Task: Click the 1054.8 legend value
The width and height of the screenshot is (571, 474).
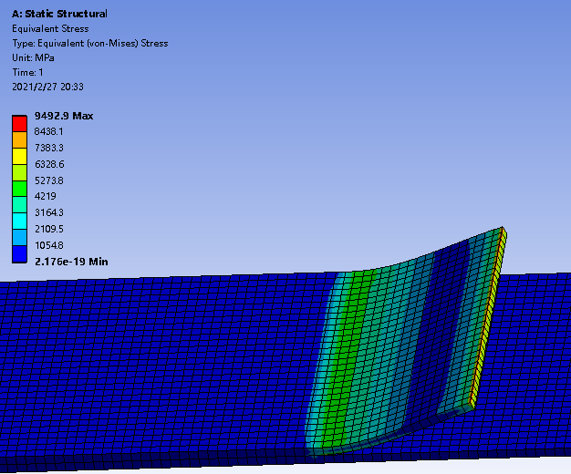Action: tap(49, 245)
